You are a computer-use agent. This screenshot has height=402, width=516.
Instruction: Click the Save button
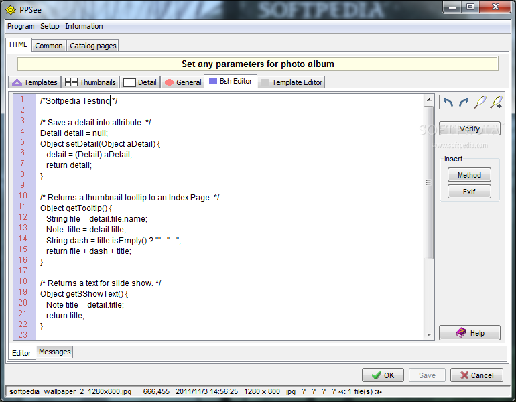[x=427, y=375]
